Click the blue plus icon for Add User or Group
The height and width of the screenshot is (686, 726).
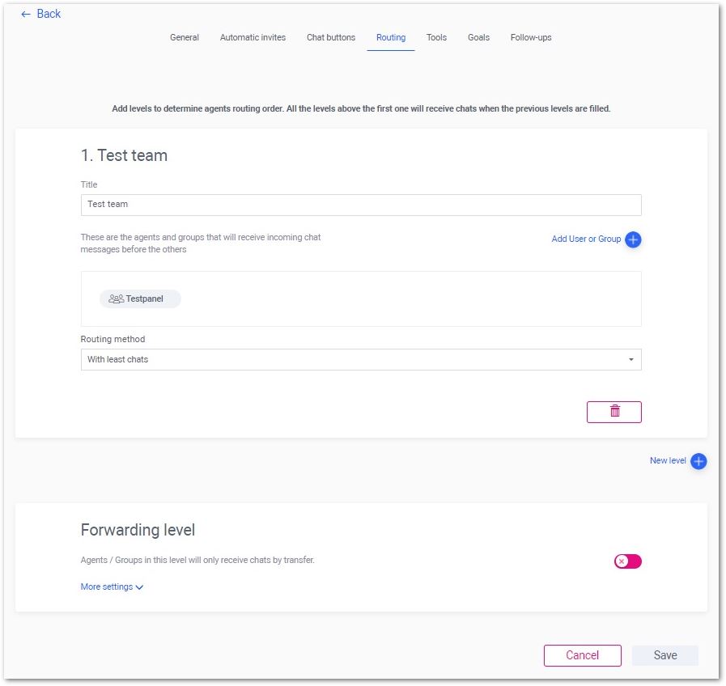pyautogui.click(x=632, y=239)
